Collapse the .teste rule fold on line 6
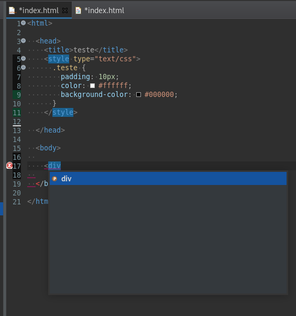The width and height of the screenshot is (296, 316). point(24,67)
